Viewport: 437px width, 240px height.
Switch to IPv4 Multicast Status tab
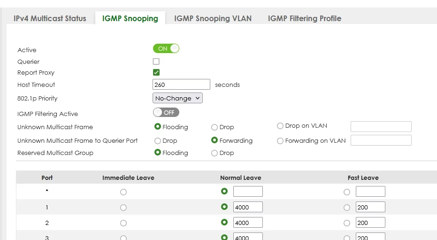point(50,18)
